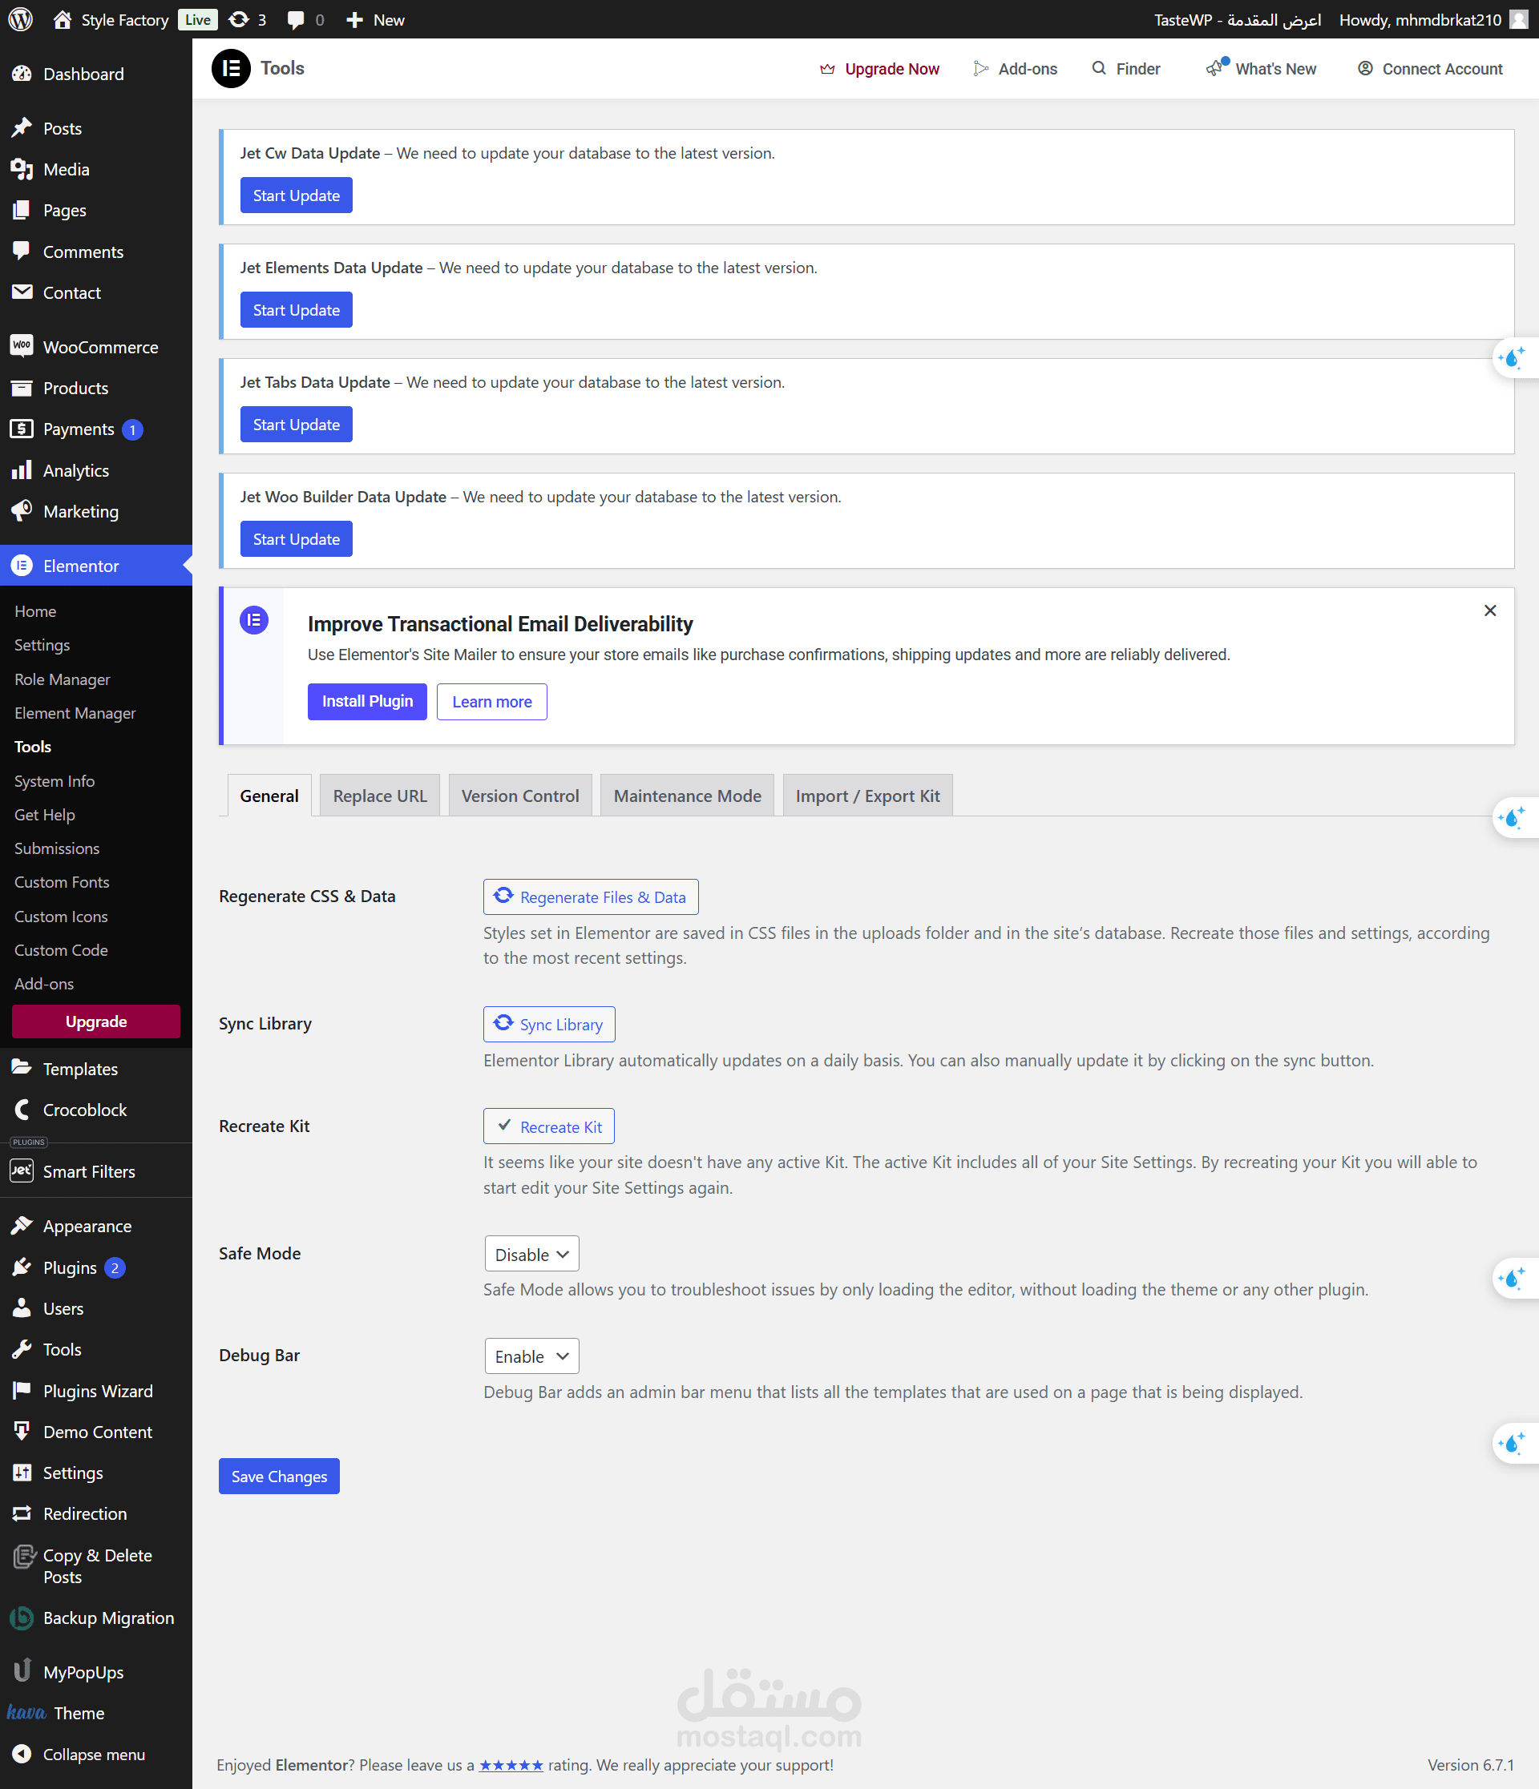Open the Crocoblock sidebar menu
Viewport: 1539px width, 1789px height.
tap(85, 1110)
